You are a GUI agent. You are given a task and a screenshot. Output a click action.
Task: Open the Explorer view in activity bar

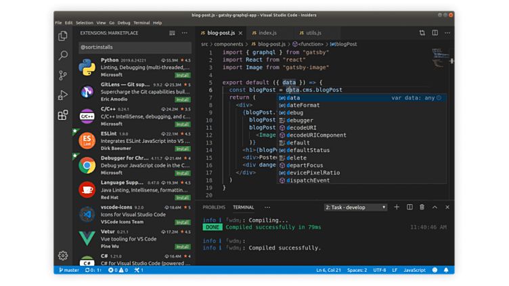pos(63,36)
